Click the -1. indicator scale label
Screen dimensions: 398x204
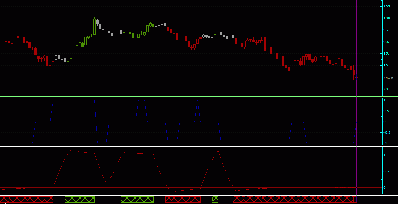pyautogui.click(x=386, y=143)
